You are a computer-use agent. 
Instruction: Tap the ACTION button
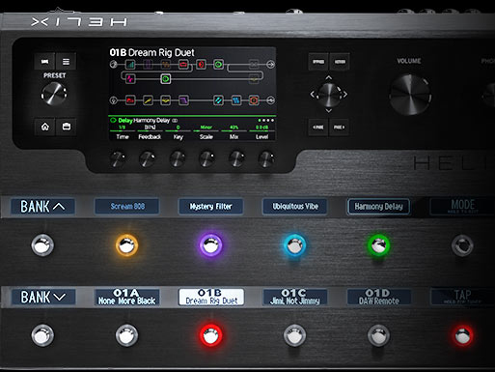pyautogui.click(x=340, y=62)
